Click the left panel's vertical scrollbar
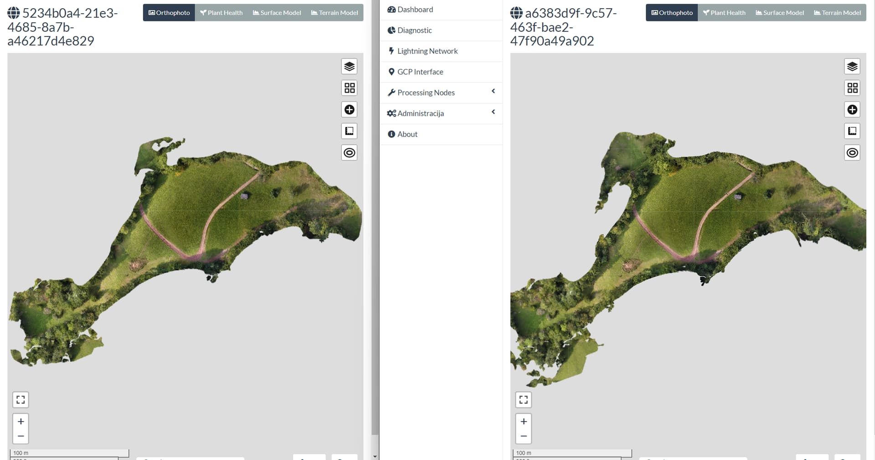The width and height of the screenshot is (875, 460). tap(375, 227)
